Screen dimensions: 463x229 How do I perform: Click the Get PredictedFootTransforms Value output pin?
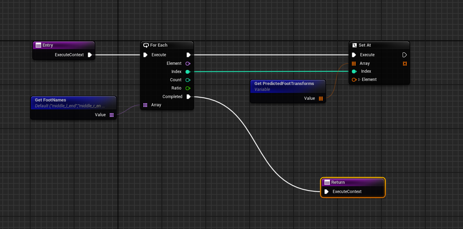[321, 98]
